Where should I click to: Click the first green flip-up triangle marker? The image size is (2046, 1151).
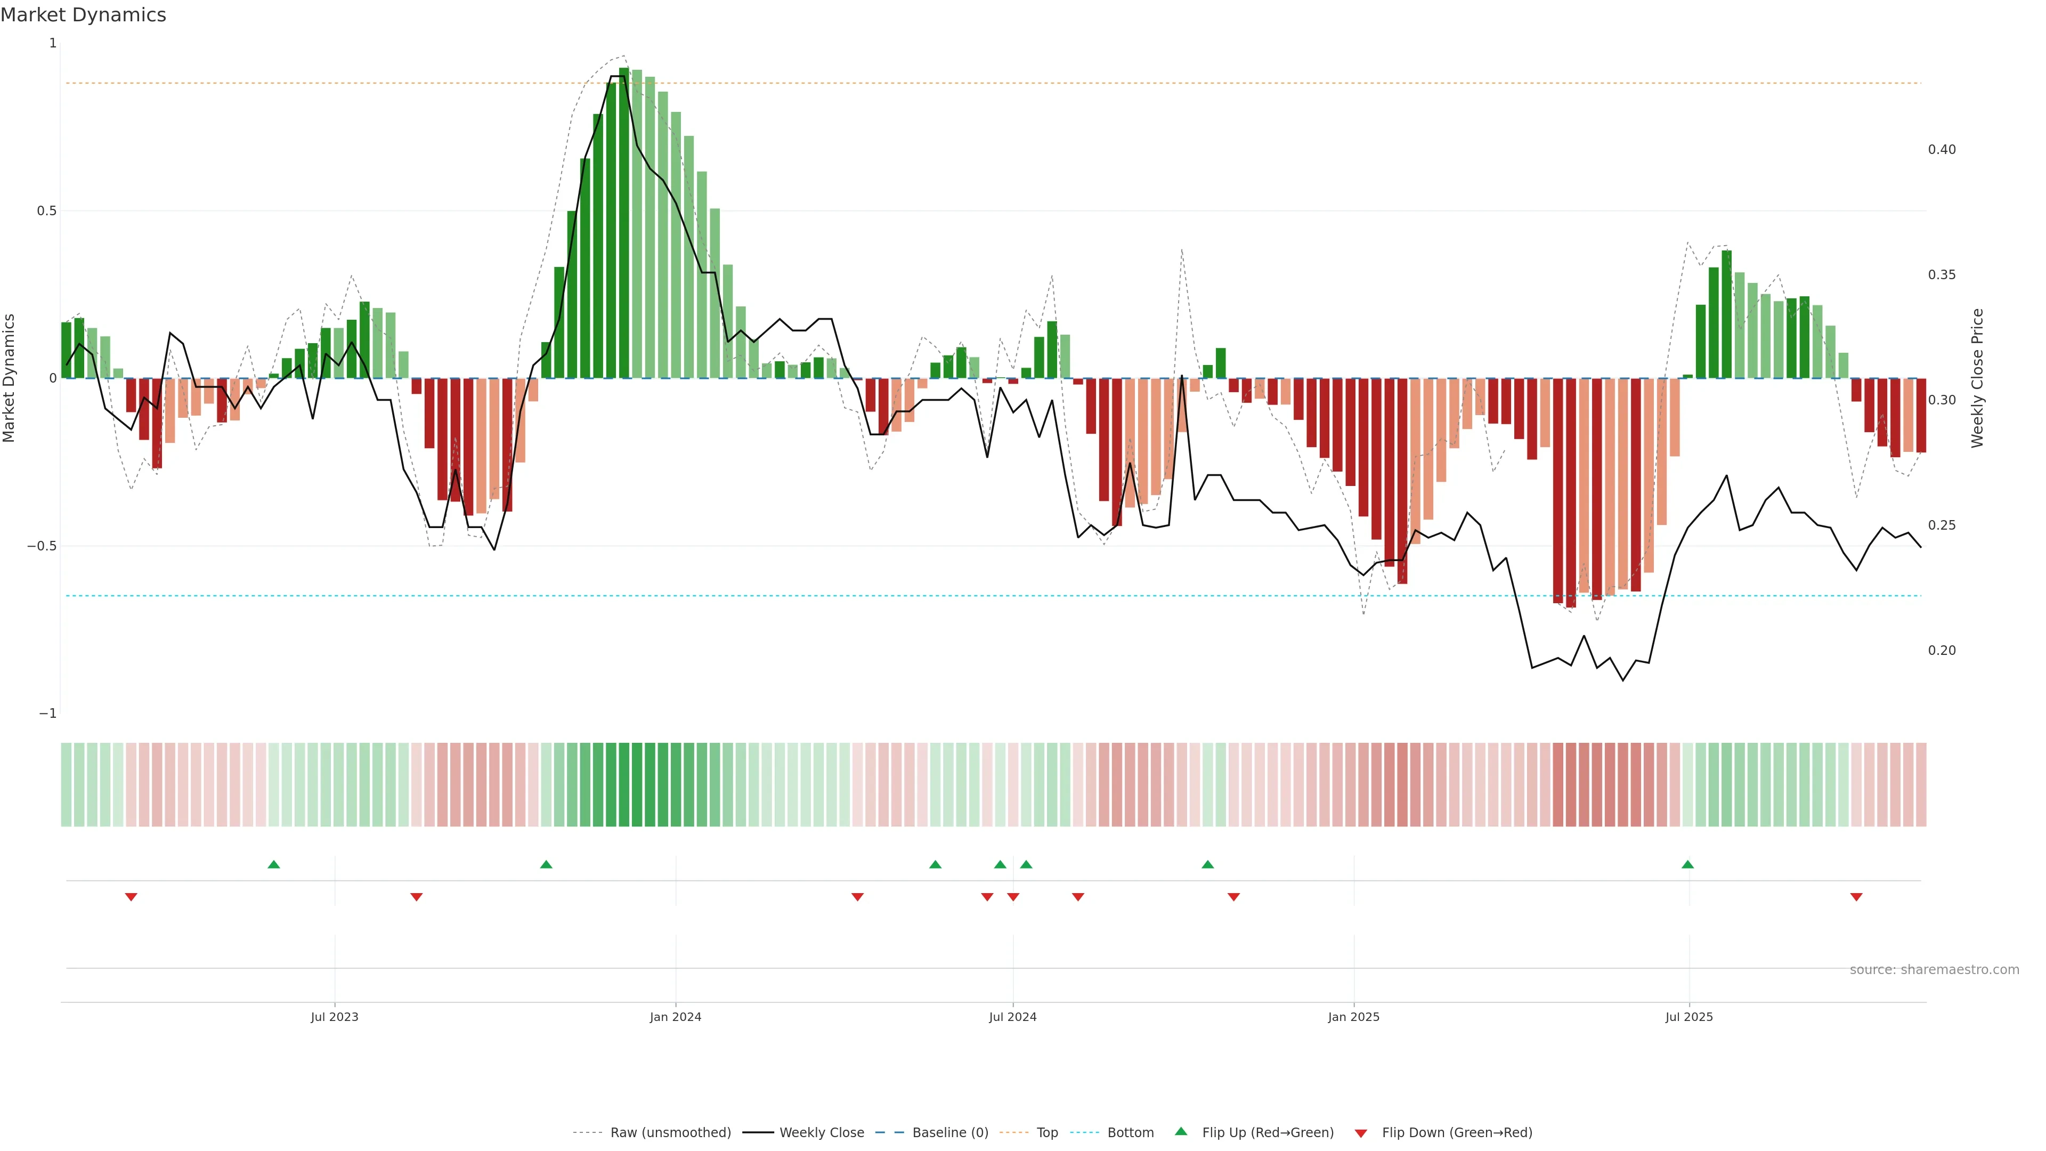point(274,864)
